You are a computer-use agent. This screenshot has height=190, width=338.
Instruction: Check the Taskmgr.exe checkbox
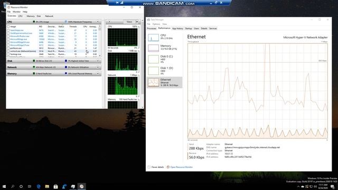tap(8, 54)
